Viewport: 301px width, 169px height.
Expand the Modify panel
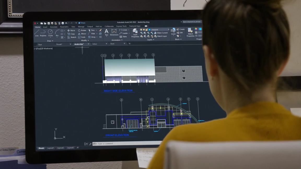(85, 40)
